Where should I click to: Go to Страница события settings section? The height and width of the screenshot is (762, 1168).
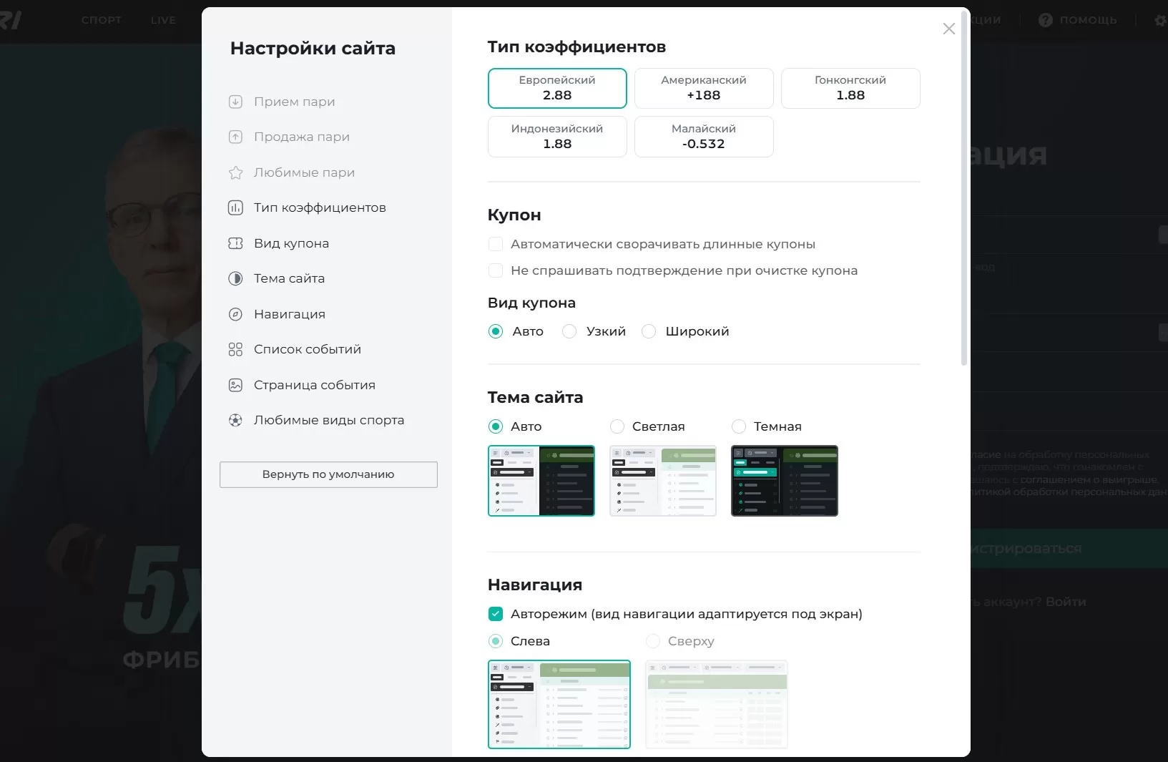coord(314,385)
